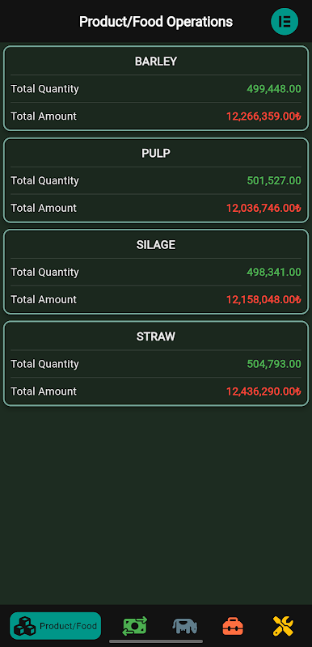Tap the Android gesture navigation handle
The height and width of the screenshot is (647, 312).
click(156, 641)
